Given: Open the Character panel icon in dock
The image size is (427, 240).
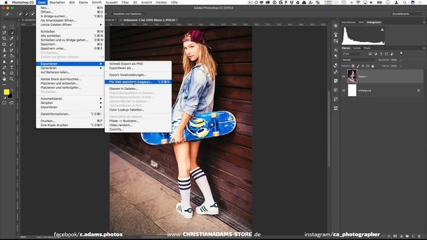Looking at the screenshot, I should click(336, 50).
